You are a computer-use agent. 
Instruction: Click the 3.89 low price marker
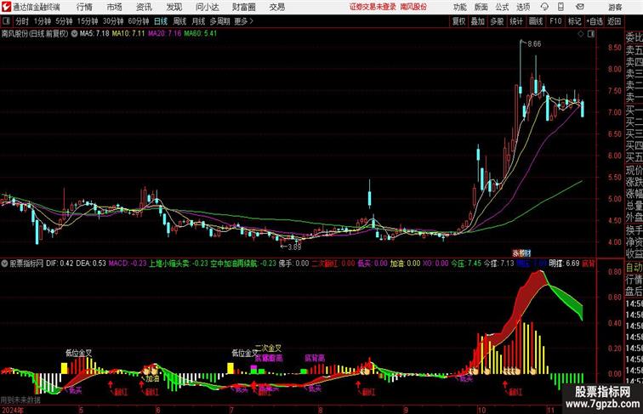tap(293, 247)
